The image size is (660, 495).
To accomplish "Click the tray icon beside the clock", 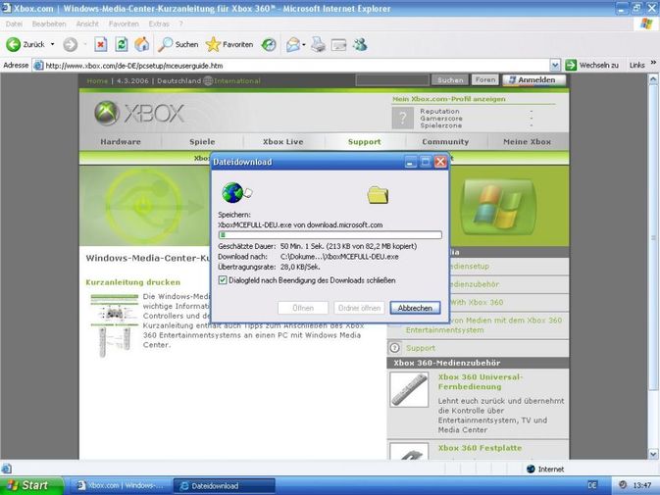I will (623, 485).
